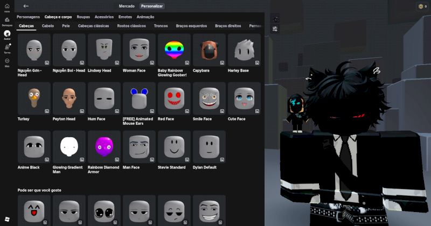Select the Braços direitos subcategory
Viewport: 431px width, 226px height.
tap(228, 26)
